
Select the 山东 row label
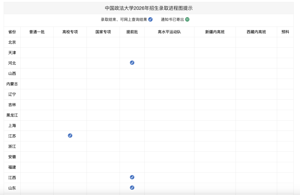point(12,188)
